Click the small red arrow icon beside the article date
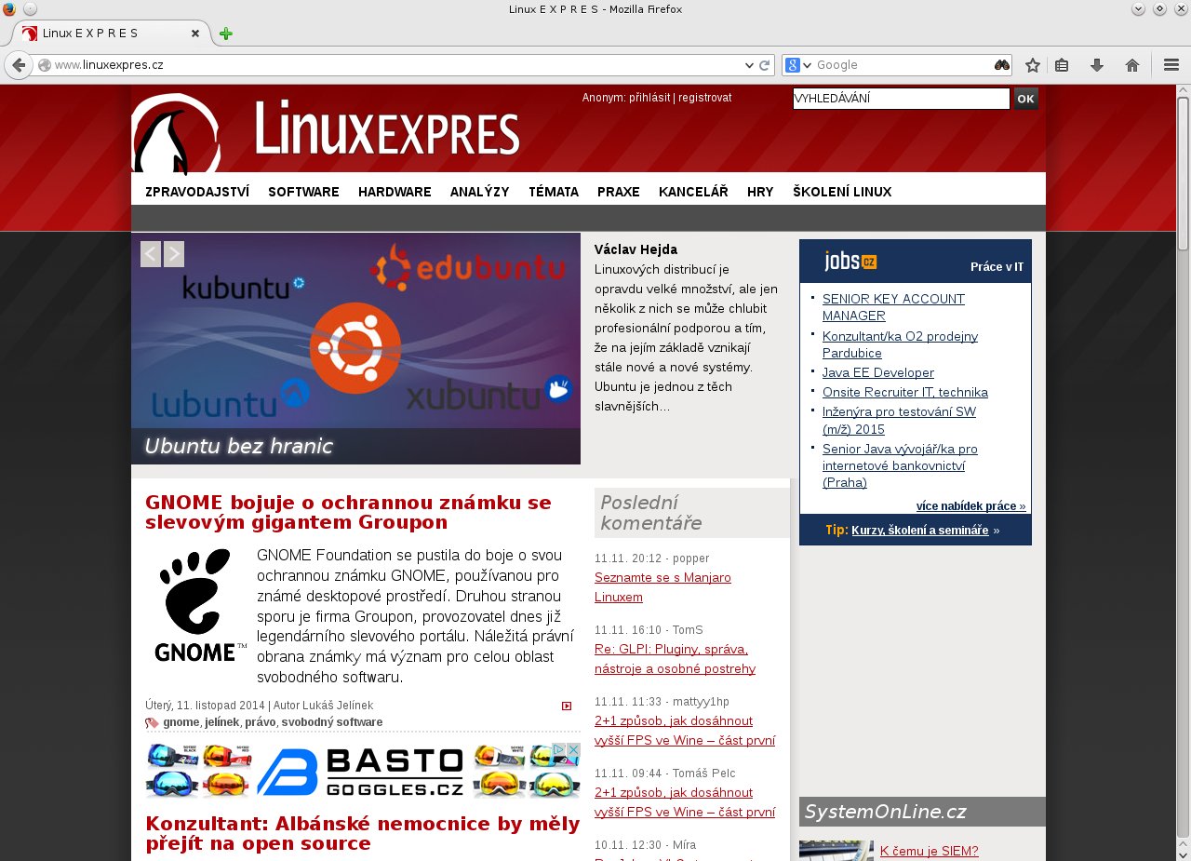 pyautogui.click(x=567, y=706)
